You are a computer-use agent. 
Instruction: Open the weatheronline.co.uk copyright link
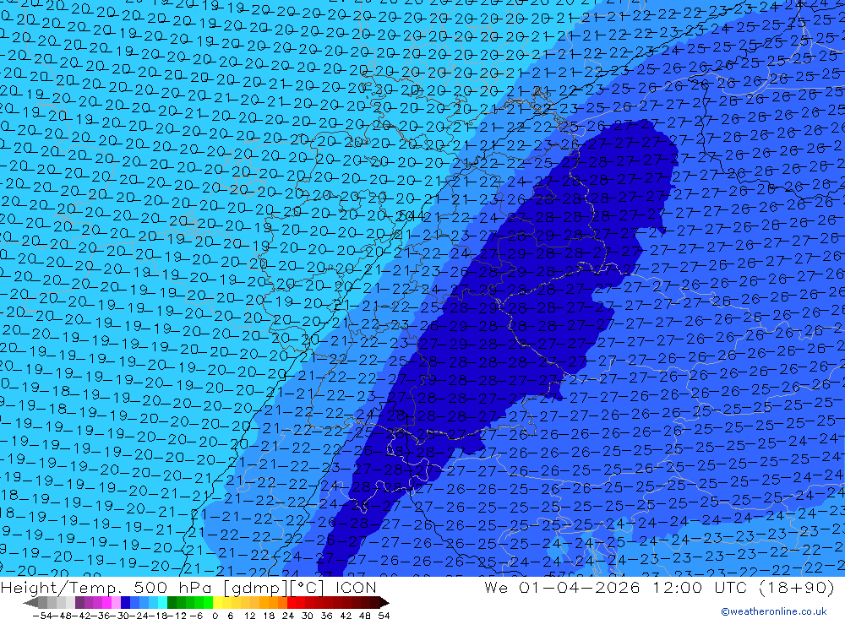(x=773, y=611)
